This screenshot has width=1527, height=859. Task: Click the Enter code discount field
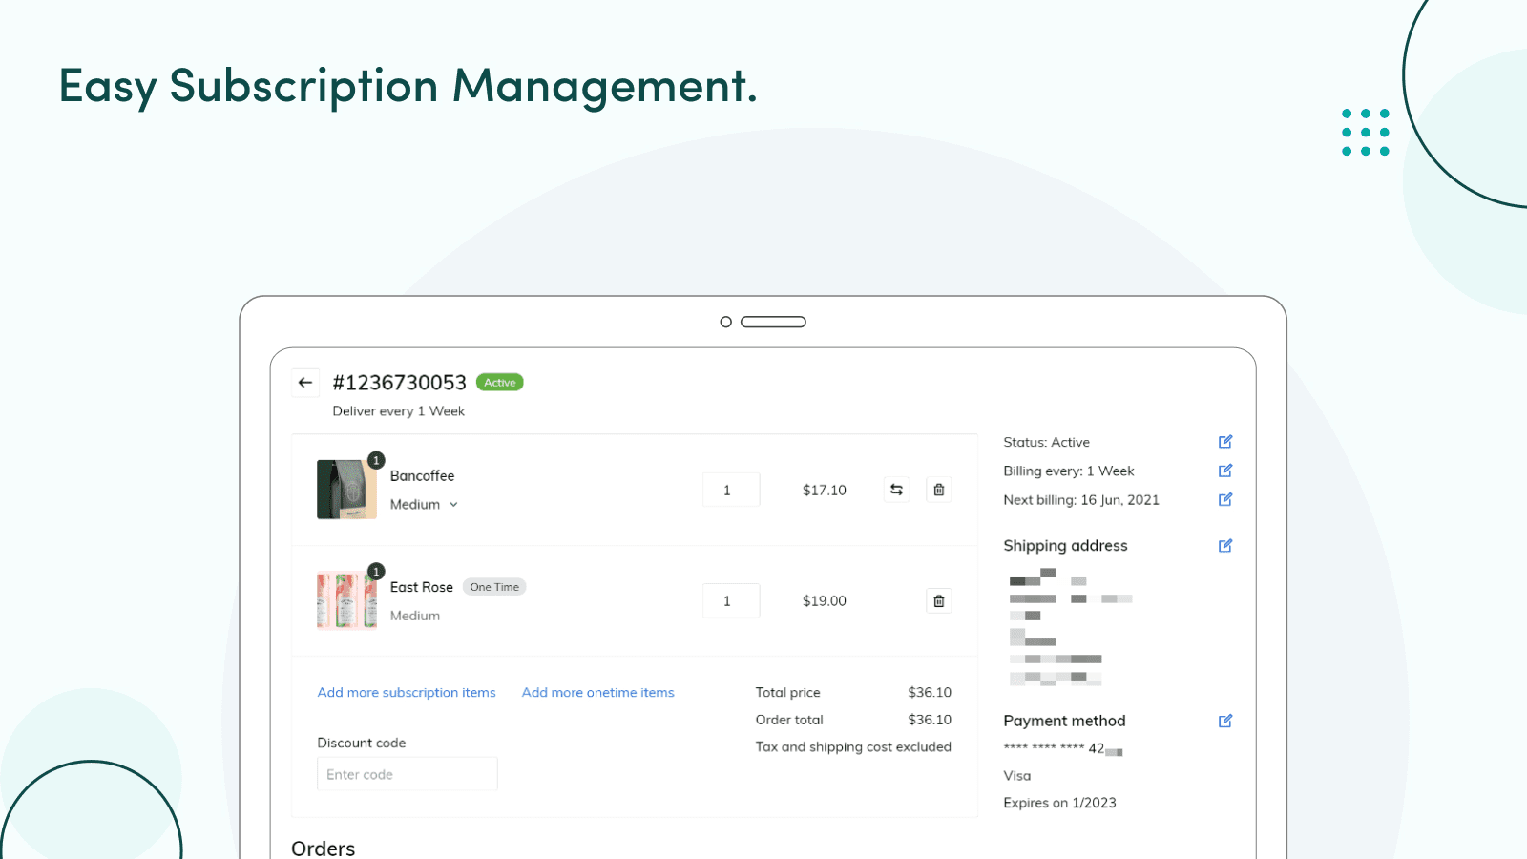[407, 773]
